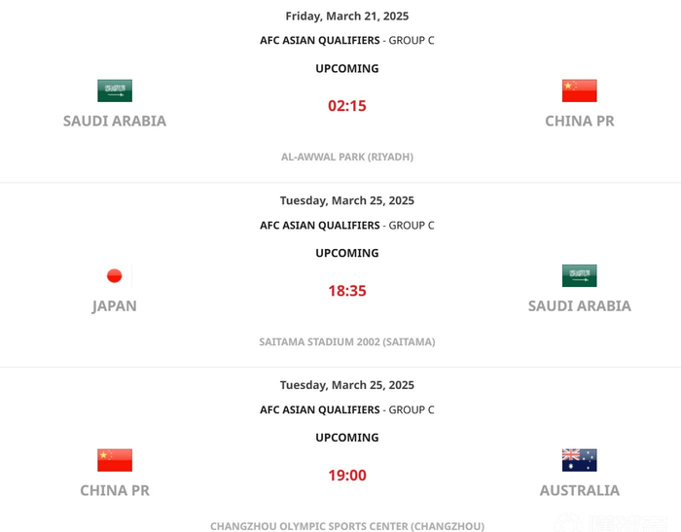Click the Japan flag icon
This screenshot has width=681, height=532.
point(115,275)
